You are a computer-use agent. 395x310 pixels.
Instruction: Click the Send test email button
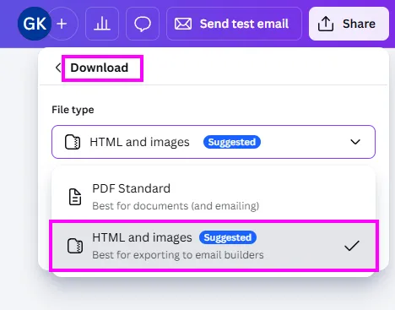point(234,24)
